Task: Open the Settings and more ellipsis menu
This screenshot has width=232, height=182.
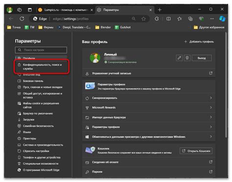Action: [x=212, y=19]
